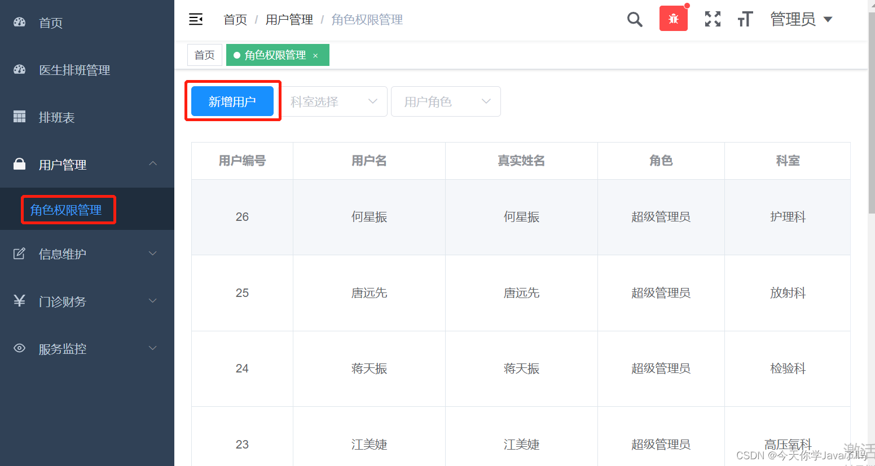Toggle the sidebar collapse hamburger icon
The image size is (875, 466).
pos(196,20)
